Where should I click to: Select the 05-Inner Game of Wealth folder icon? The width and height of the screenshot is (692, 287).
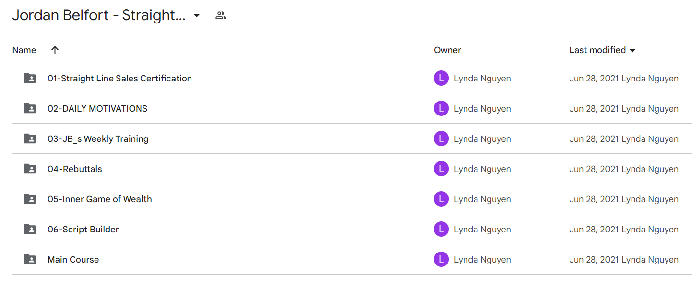click(x=30, y=199)
